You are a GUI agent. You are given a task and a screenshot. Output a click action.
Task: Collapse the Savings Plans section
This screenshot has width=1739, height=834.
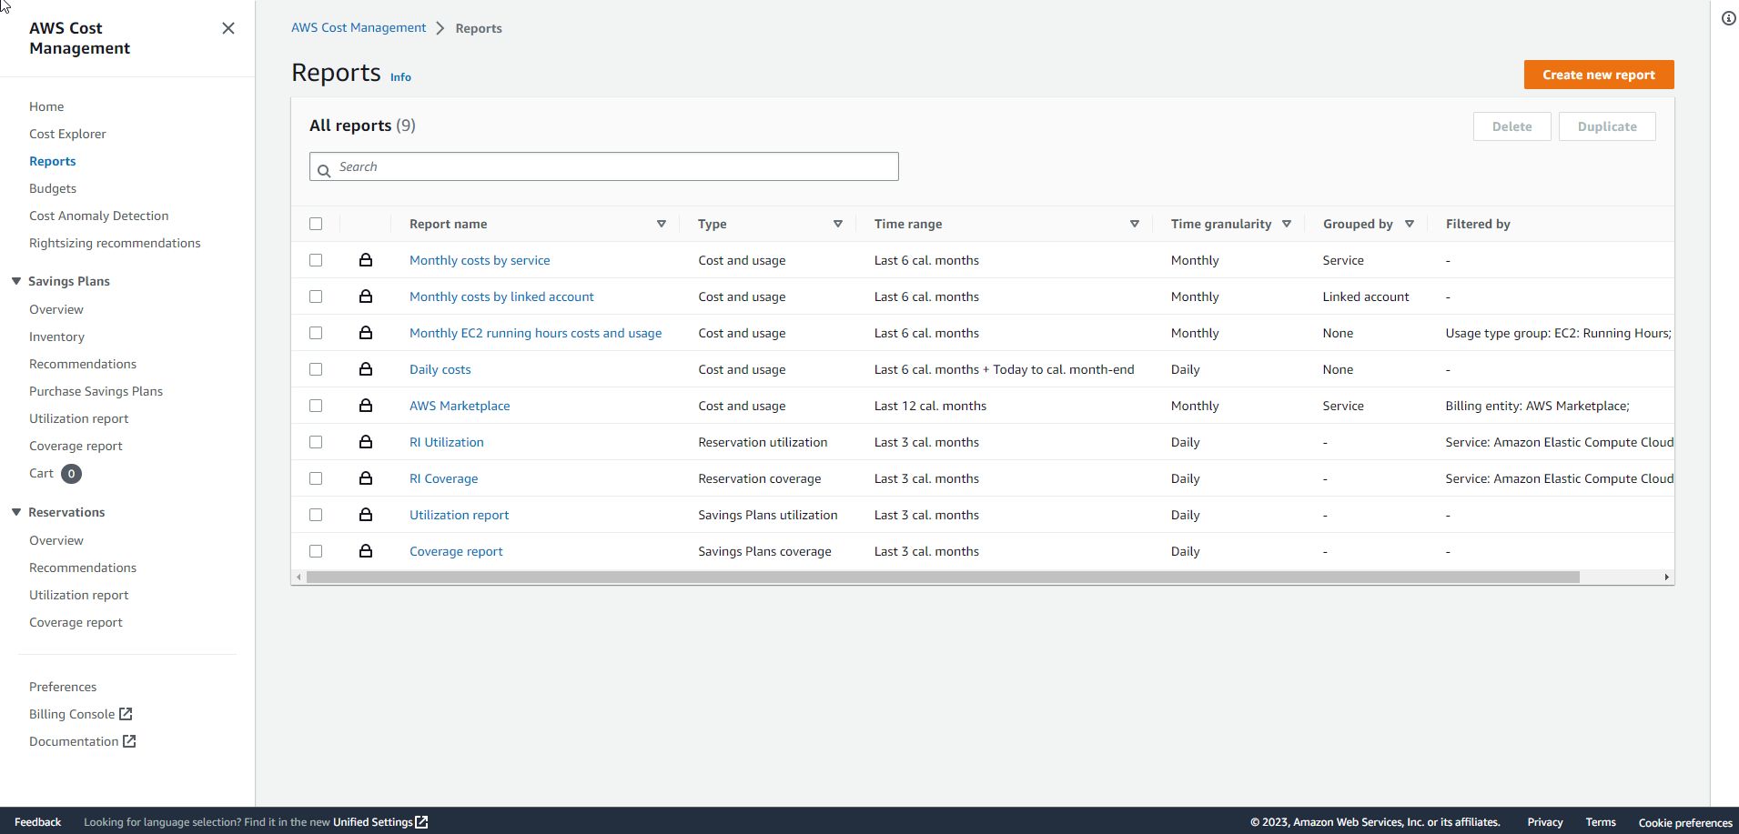(x=16, y=281)
